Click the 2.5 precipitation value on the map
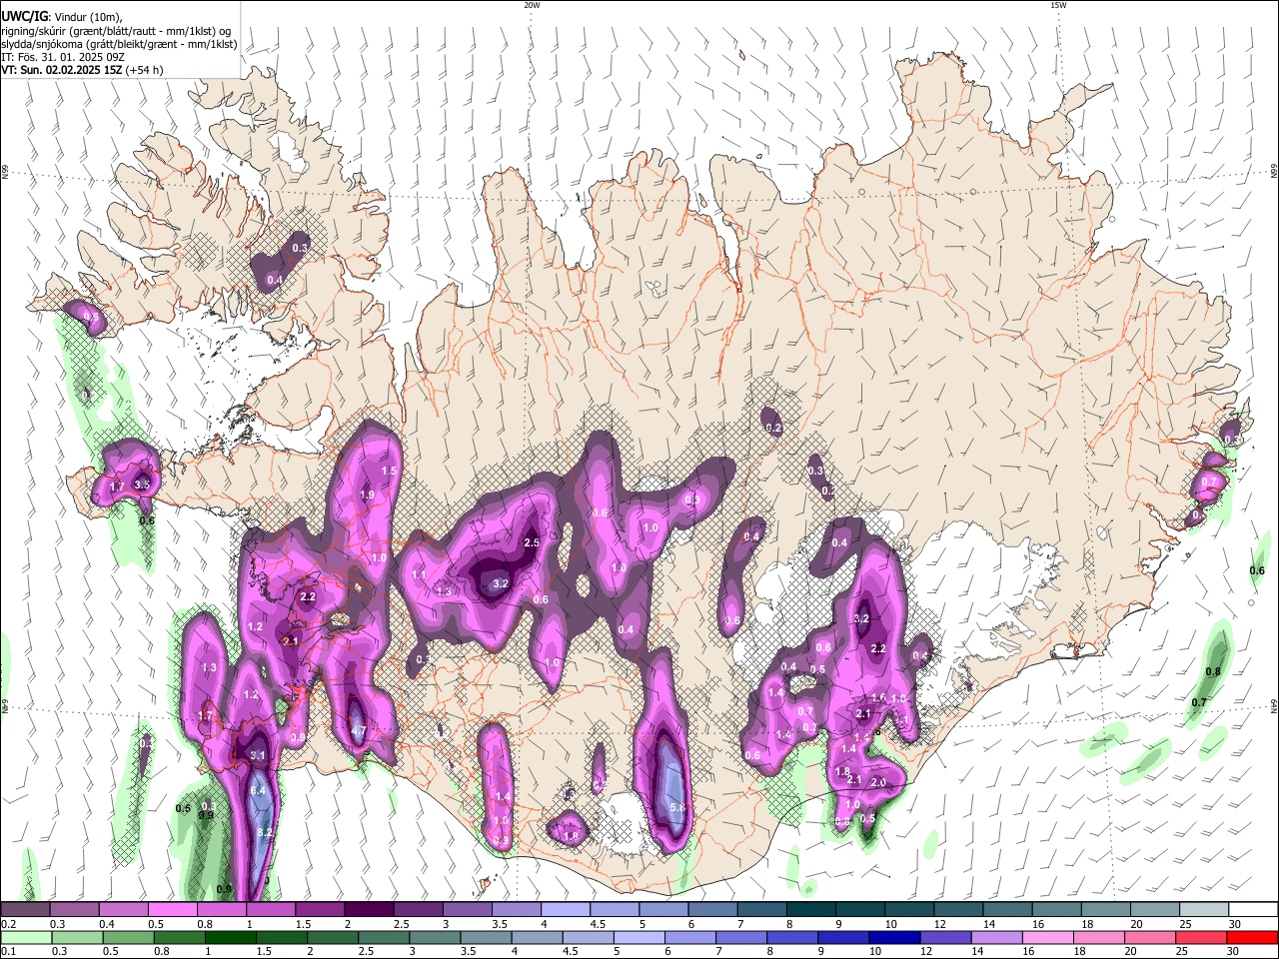 [532, 542]
